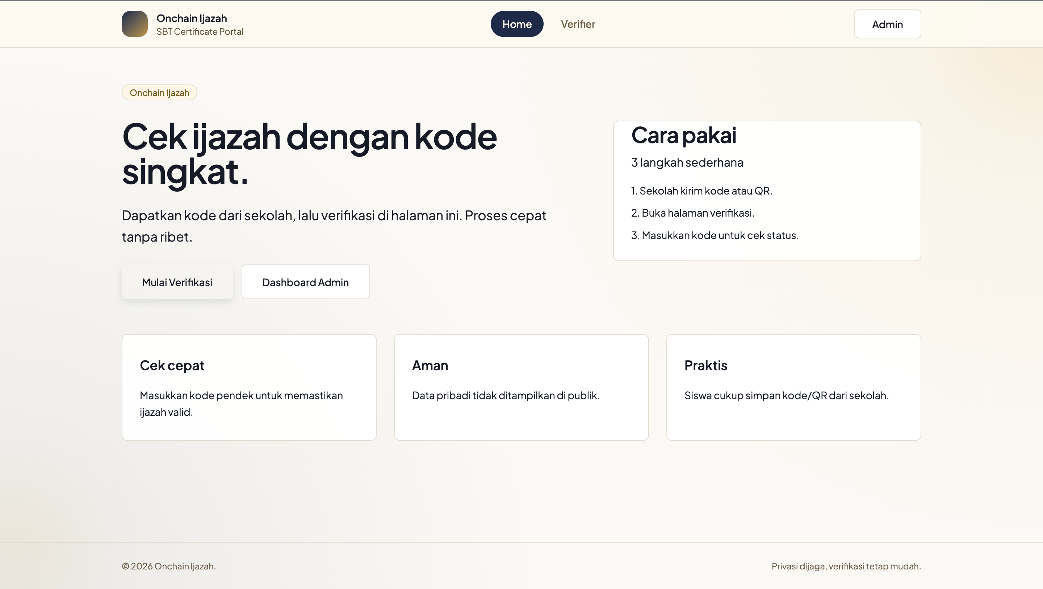Select the Dapatkan kode dari sekolah paragraph
The image size is (1043, 589).
click(x=334, y=226)
